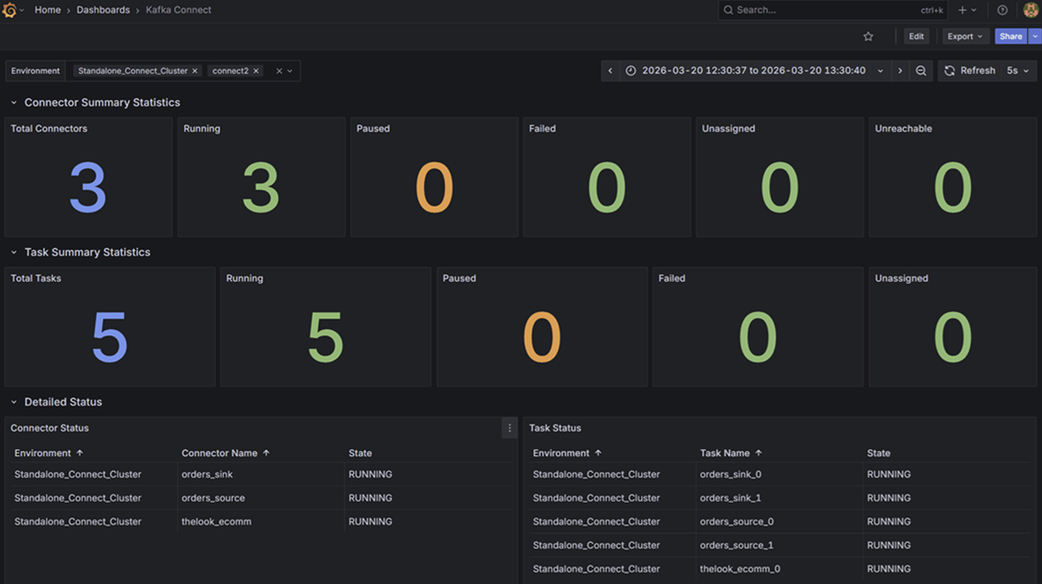
Task: Select the thelook_ecomm_0 task cell
Action: coord(779,569)
